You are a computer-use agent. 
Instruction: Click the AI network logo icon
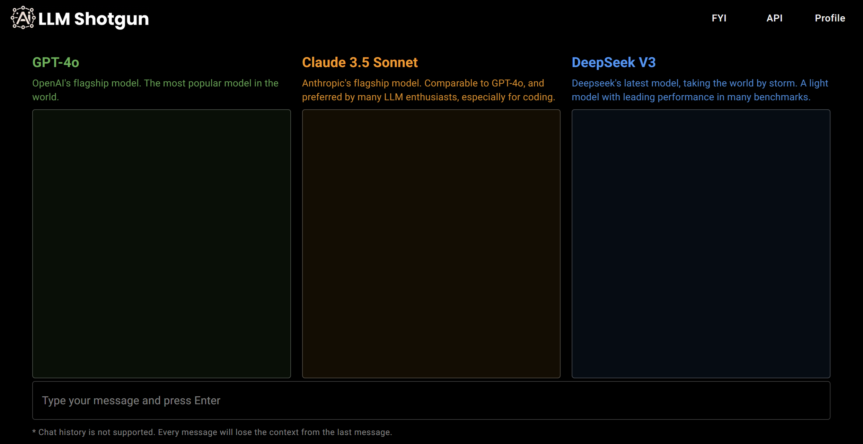click(x=23, y=18)
